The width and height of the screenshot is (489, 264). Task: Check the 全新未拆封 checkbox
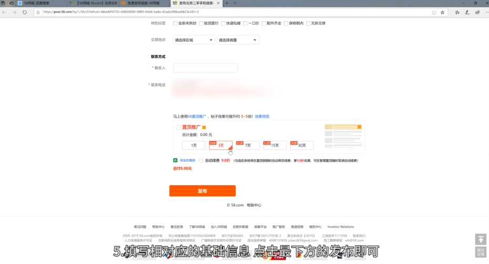[175, 23]
